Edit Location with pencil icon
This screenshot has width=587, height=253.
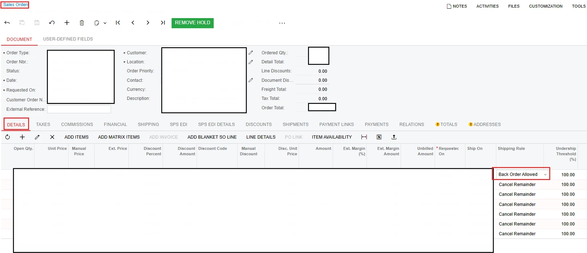[251, 62]
